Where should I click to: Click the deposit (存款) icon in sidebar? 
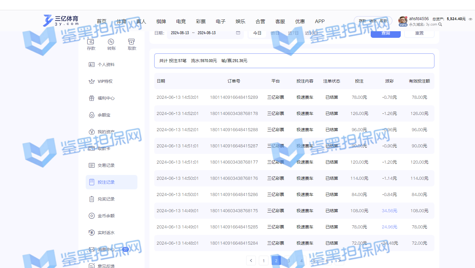pos(91,42)
